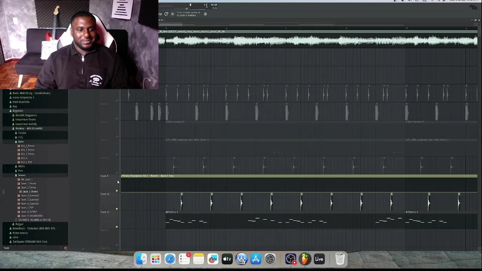Toggle mute dot for Track 11

[117, 227]
